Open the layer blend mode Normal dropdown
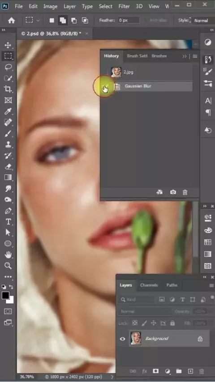The height and width of the screenshot is (382, 215). 145,311
